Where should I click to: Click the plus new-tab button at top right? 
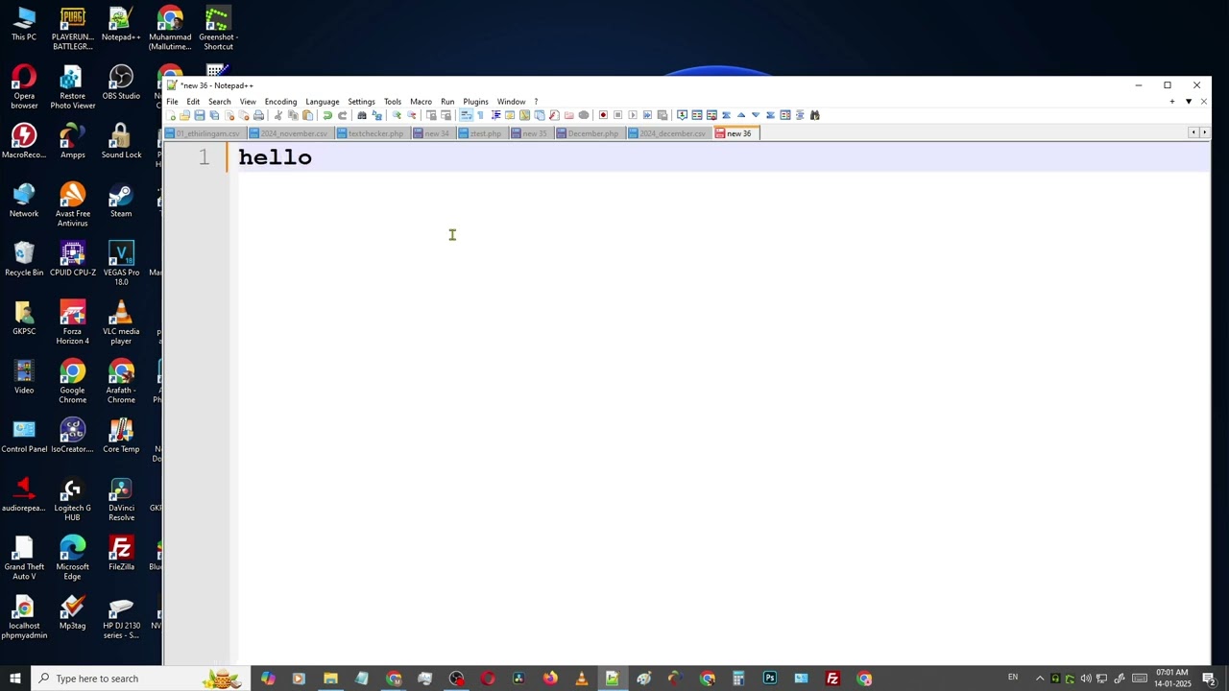click(x=1171, y=102)
